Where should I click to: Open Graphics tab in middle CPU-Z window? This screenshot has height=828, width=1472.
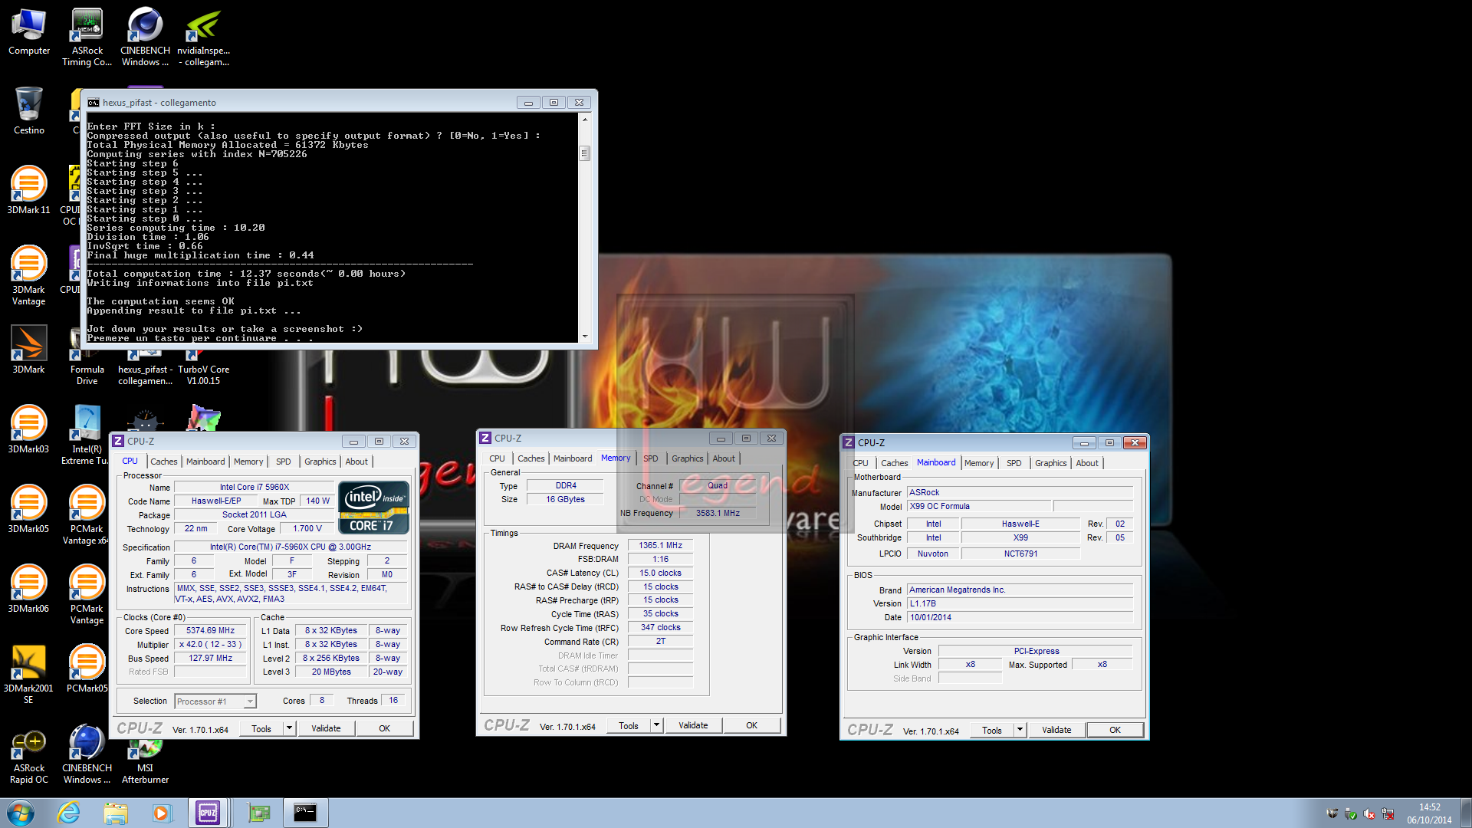(x=687, y=458)
